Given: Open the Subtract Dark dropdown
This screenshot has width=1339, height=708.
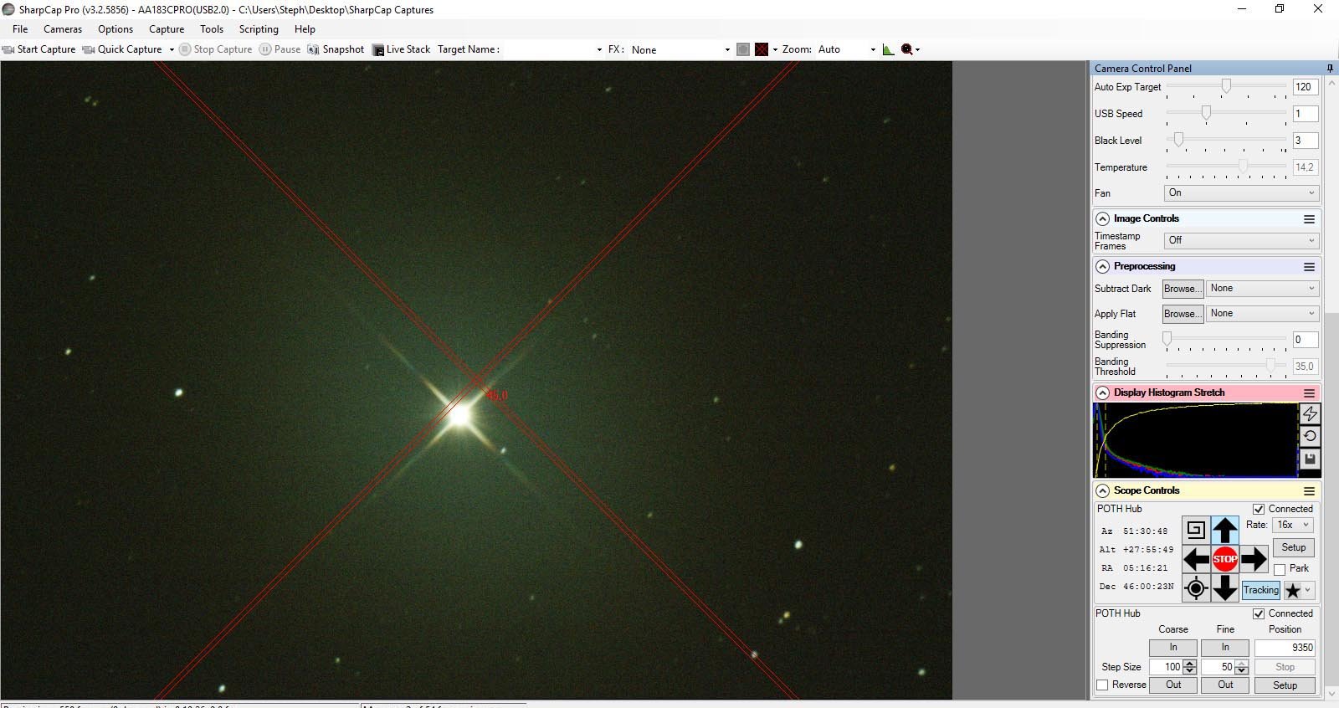Looking at the screenshot, I should point(1263,288).
